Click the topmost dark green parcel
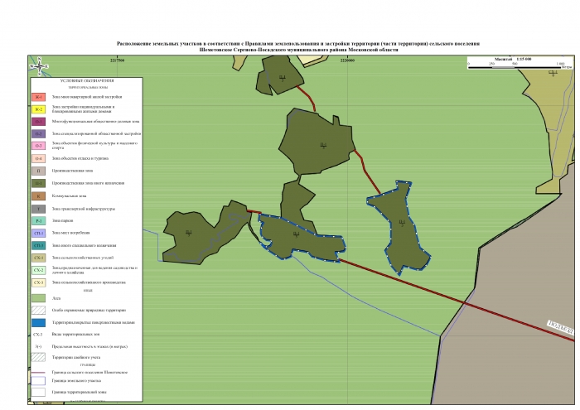Viewport: 580px width, 410px height. click(281, 77)
